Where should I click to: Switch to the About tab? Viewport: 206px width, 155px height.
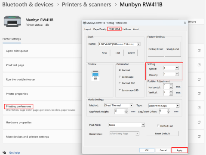pyautogui.click(x=136, y=29)
